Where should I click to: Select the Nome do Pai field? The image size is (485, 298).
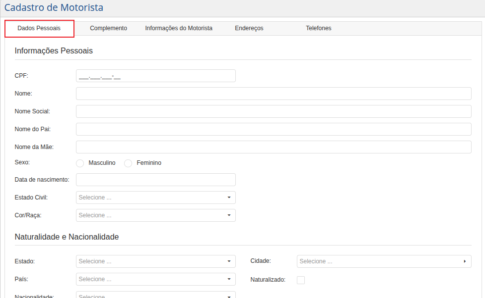click(273, 129)
